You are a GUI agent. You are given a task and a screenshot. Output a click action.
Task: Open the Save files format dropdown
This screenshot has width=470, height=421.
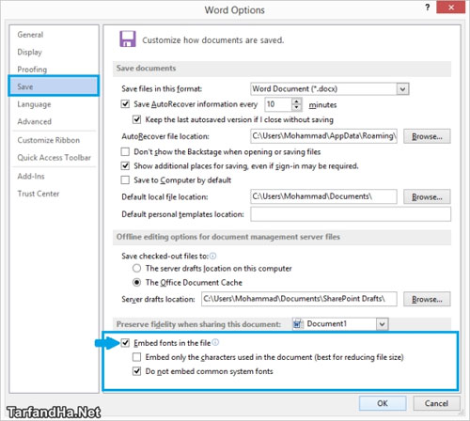(402, 89)
